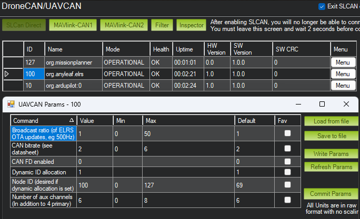Click the Default value 69 cell

click(x=255, y=185)
